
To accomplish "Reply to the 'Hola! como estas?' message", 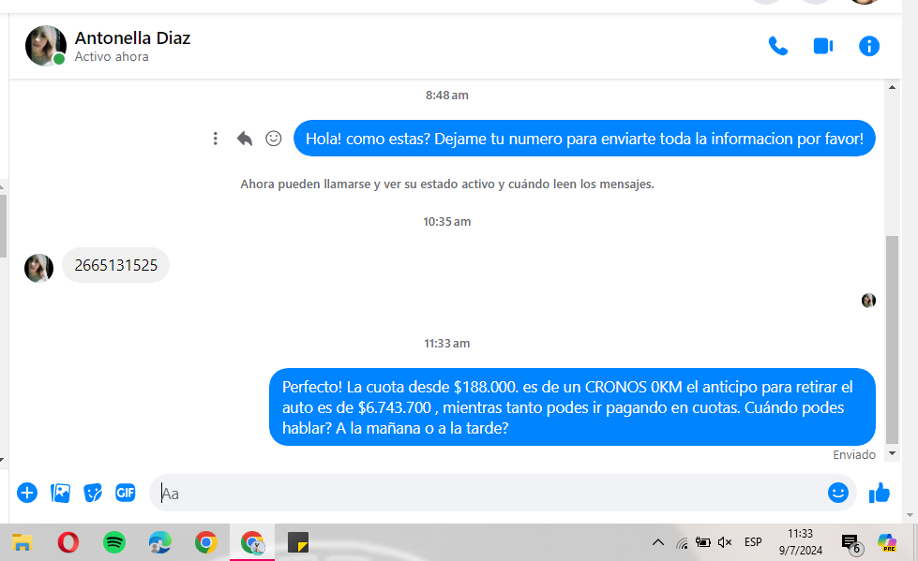I will 245,139.
